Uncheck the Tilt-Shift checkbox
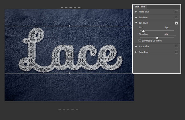 pos(176,23)
